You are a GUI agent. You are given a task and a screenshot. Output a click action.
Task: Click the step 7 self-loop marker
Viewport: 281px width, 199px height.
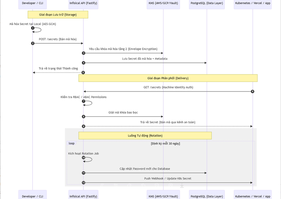point(83,101)
